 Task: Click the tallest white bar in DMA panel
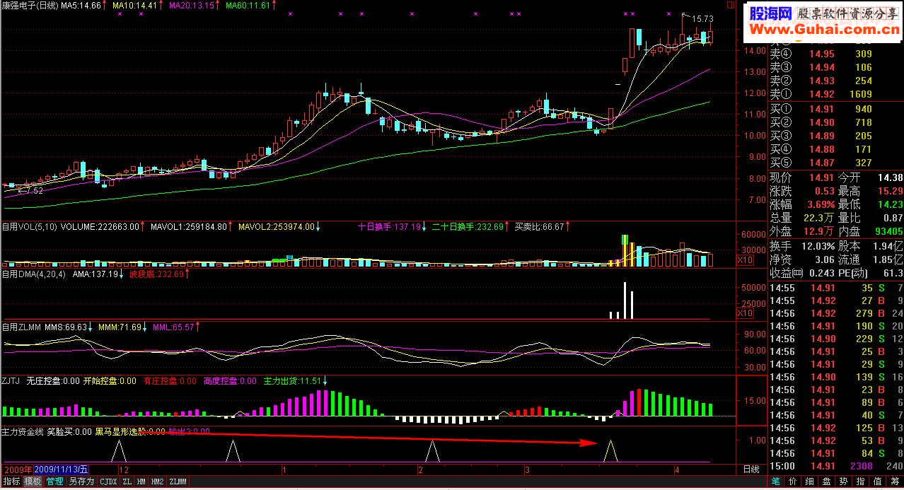tap(625, 301)
